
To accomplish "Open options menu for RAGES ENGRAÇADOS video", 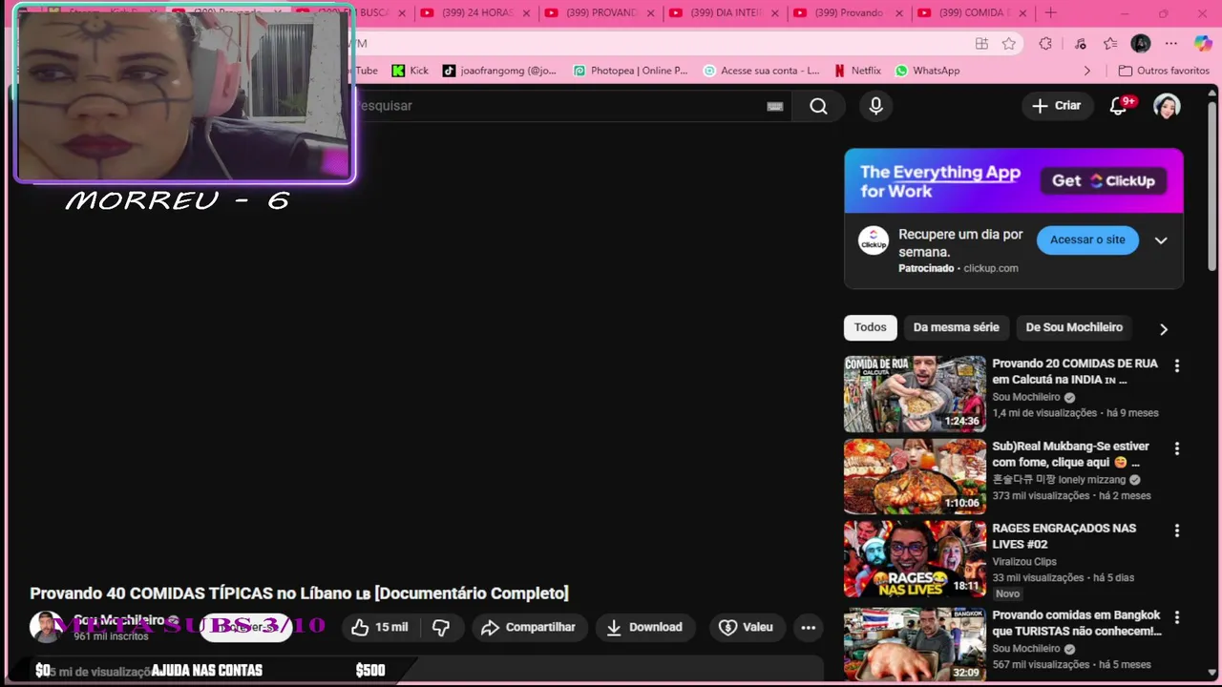I will 1176,531.
